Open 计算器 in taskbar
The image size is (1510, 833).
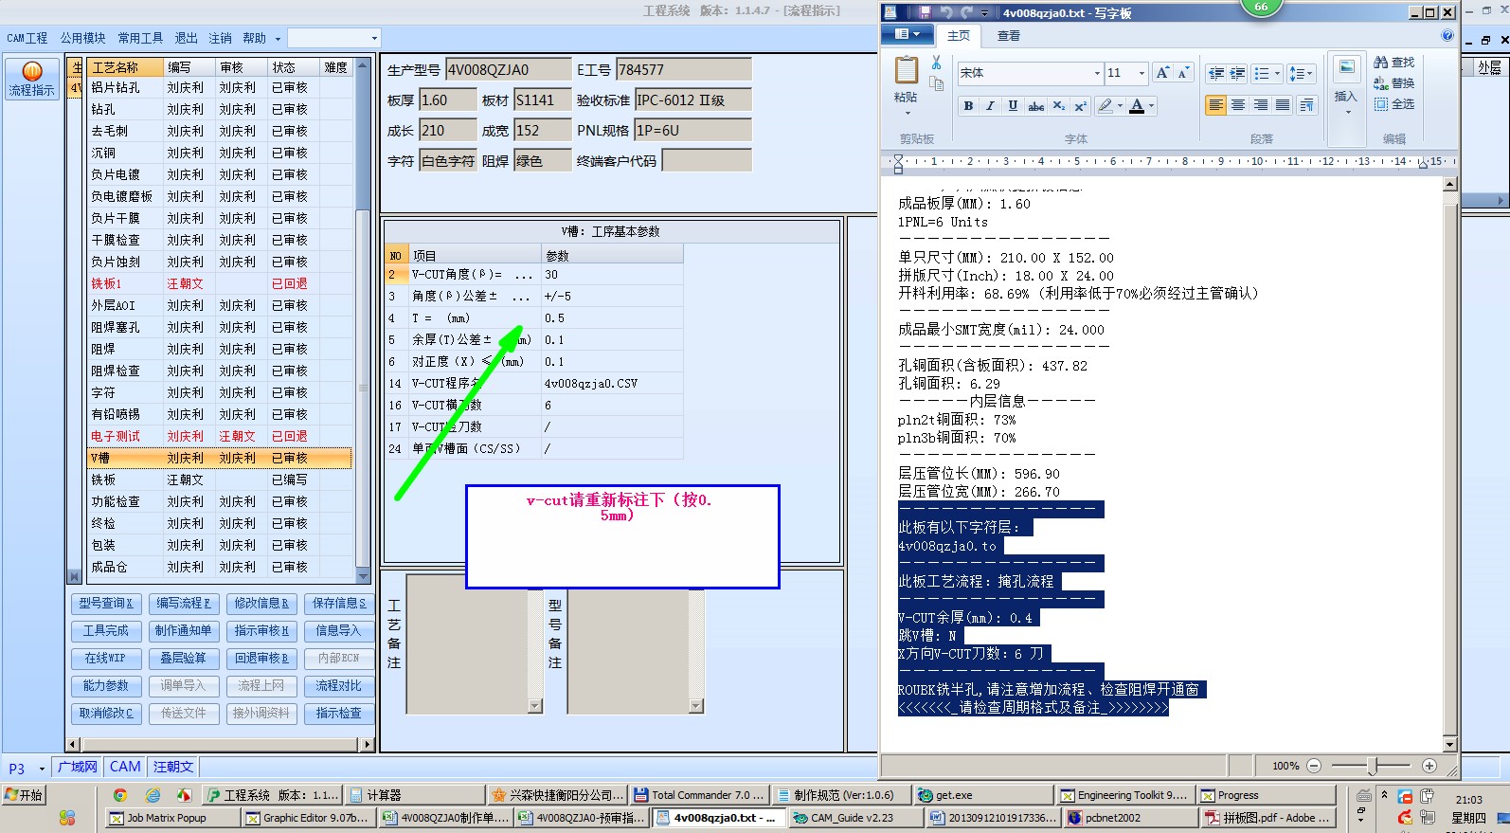pos(415,795)
